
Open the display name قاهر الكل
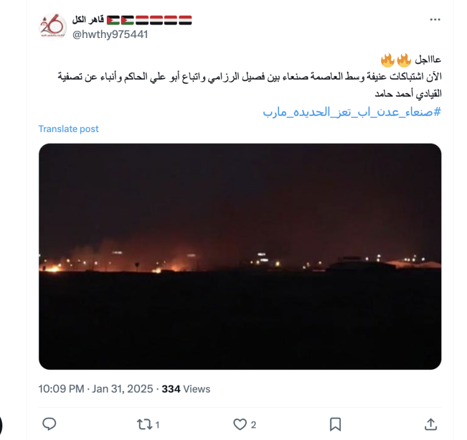88,20
